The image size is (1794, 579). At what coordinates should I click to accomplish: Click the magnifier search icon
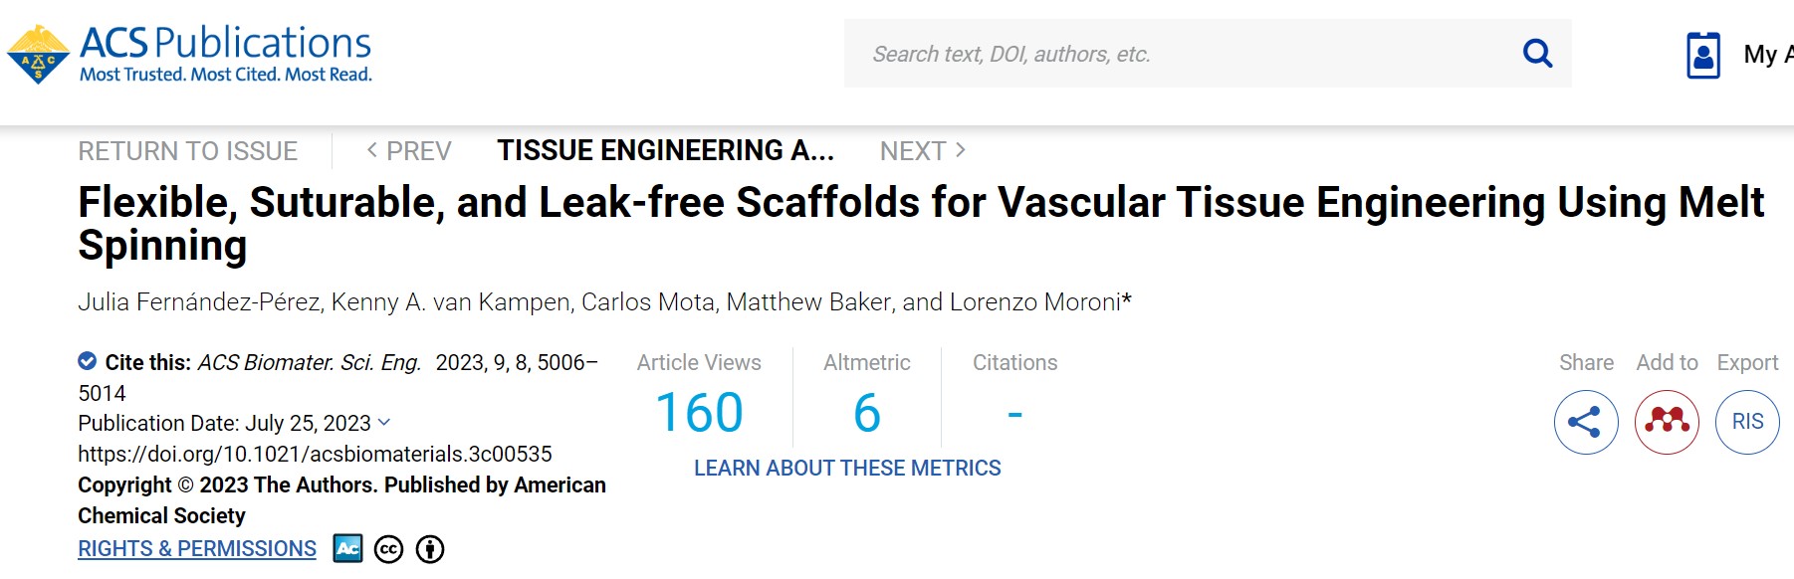(x=1537, y=54)
